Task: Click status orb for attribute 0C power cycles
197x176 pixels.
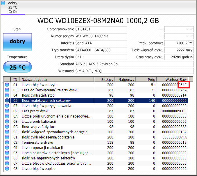Action: pyautogui.click(x=7, y=127)
